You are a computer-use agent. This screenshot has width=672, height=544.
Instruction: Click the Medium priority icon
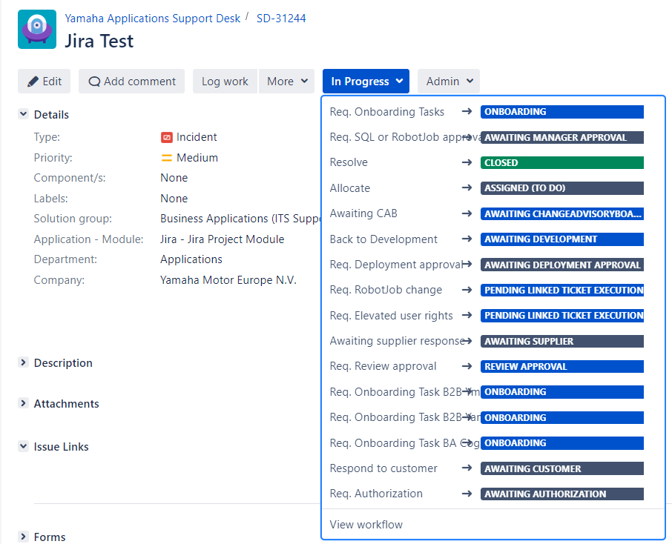166,158
